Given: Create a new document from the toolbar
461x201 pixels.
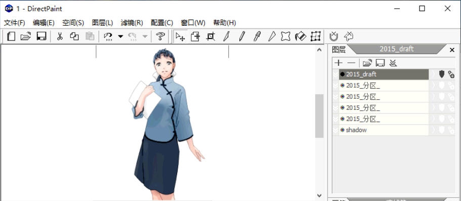Looking at the screenshot, I should [x=11, y=36].
